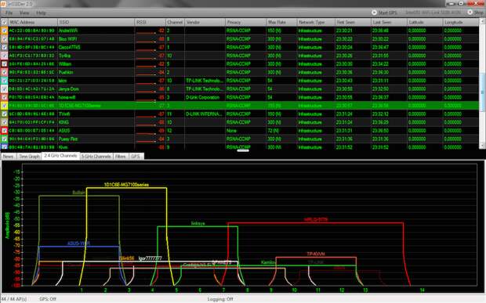Click the inSSIDer app icon in title bar
The image size is (486, 303).
pos(3,4)
